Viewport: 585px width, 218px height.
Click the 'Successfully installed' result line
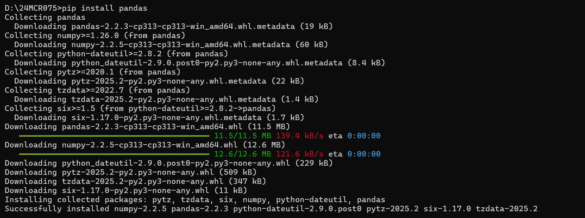271,209
